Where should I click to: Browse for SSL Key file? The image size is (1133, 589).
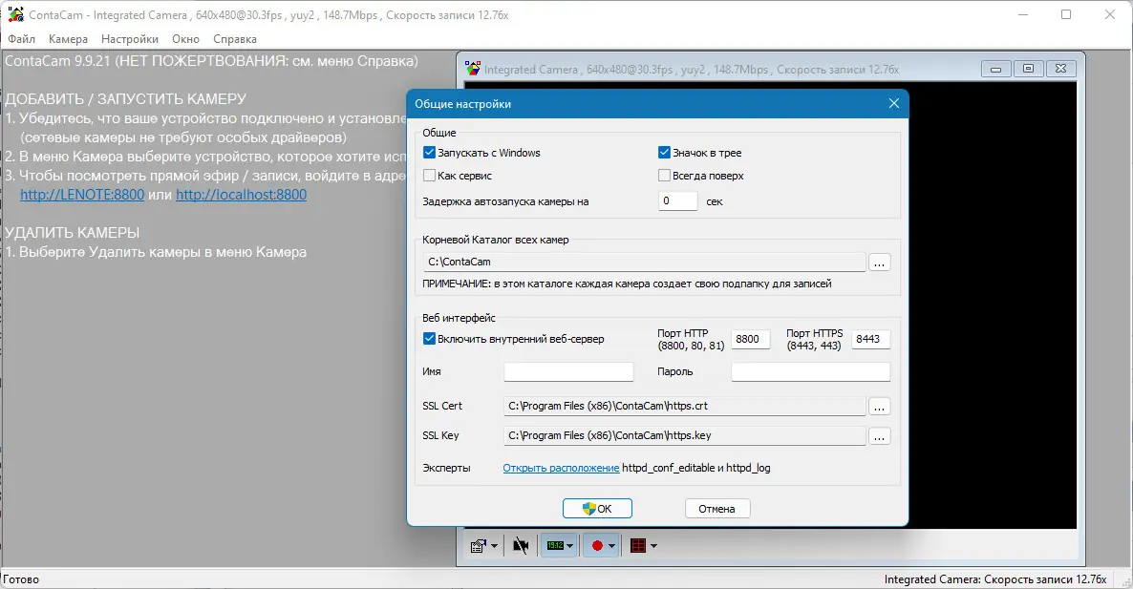879,436
